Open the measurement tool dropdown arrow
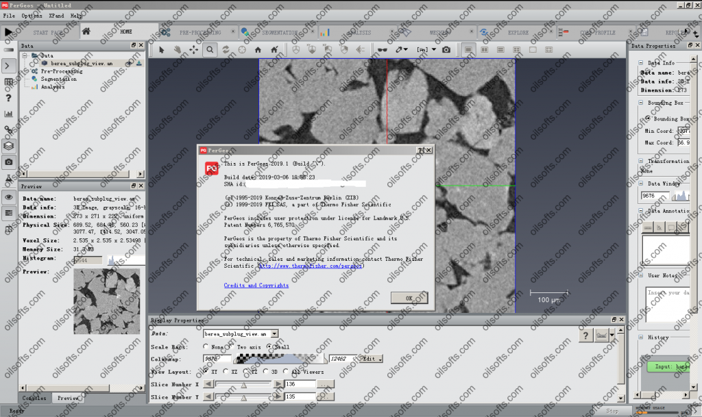Screen dimensions: 702x417 click(x=434, y=49)
